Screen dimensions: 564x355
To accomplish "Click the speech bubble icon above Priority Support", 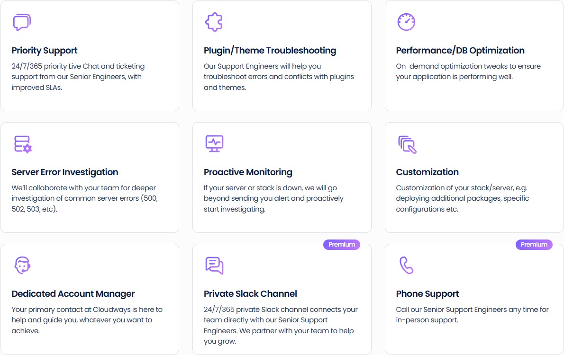I will point(22,22).
